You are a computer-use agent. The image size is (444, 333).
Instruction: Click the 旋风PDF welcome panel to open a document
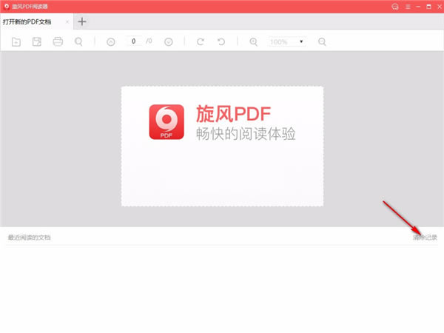pos(222,147)
